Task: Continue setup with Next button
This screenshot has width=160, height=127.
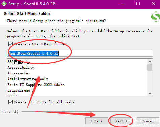Action: point(121,121)
